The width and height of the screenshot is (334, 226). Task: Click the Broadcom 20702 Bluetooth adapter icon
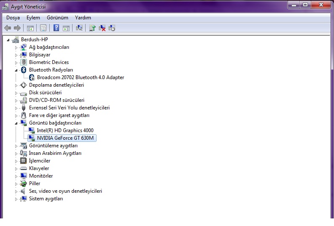click(x=32, y=77)
